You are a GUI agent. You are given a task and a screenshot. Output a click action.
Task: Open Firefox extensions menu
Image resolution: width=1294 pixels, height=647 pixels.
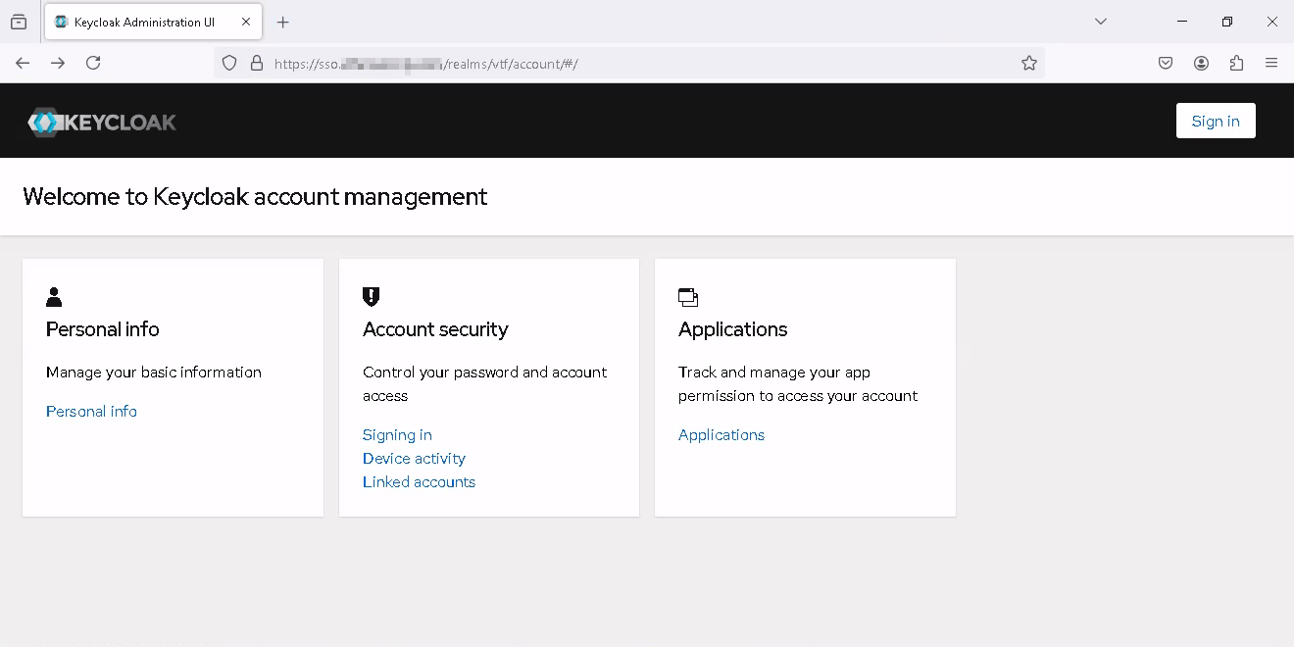click(1236, 63)
